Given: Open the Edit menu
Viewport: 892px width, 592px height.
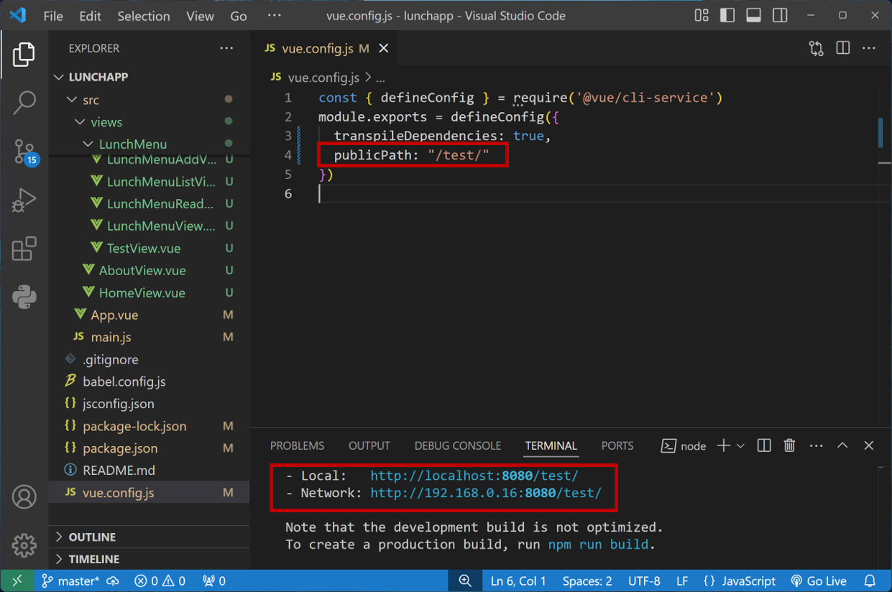Looking at the screenshot, I should [91, 16].
